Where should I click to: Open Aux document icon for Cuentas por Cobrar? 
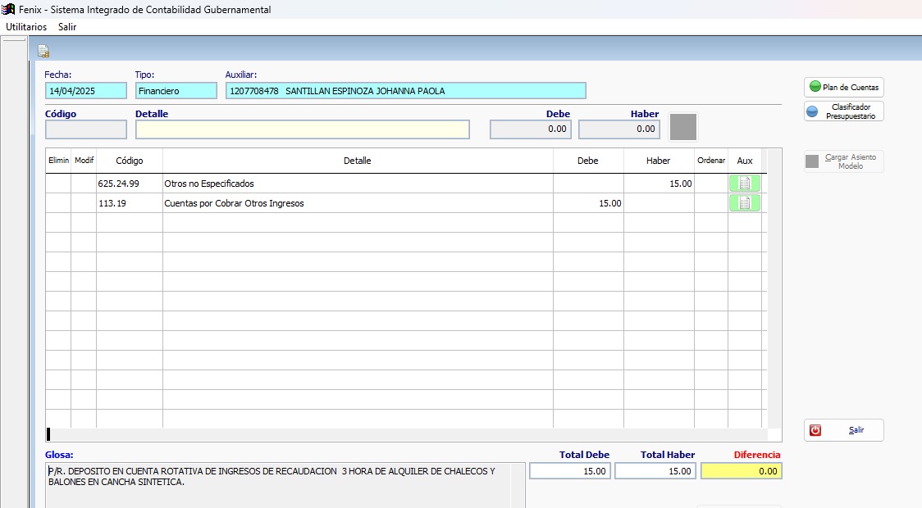(x=744, y=203)
